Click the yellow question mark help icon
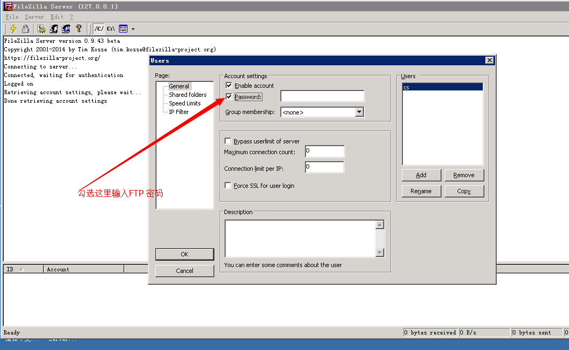 click(x=78, y=28)
